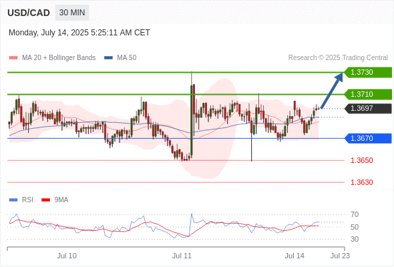Click the 30 MIN timeframe badge
This screenshot has width=394, height=267.
72,13
